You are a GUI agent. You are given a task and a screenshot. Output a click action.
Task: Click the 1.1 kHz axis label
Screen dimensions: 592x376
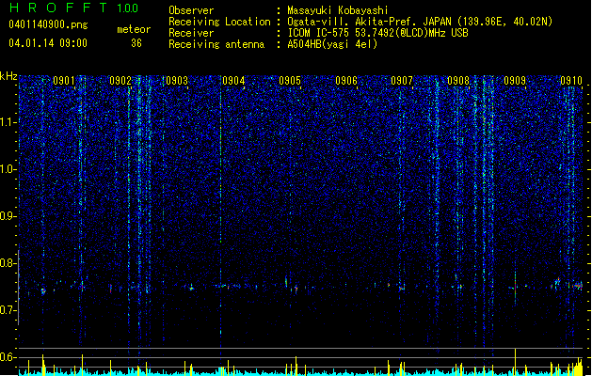[x=8, y=122]
